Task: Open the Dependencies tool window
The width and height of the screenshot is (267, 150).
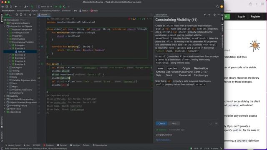Action: click(100, 145)
